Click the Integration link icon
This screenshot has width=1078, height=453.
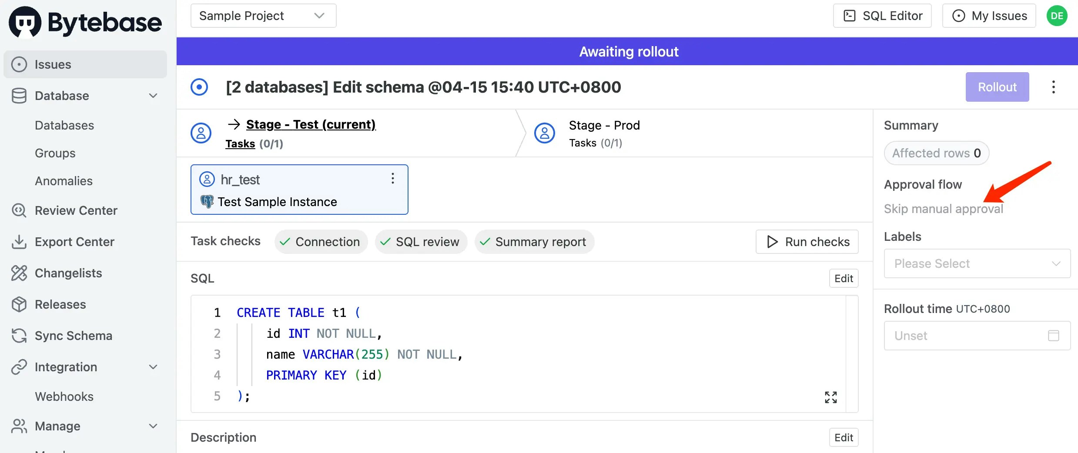19,367
